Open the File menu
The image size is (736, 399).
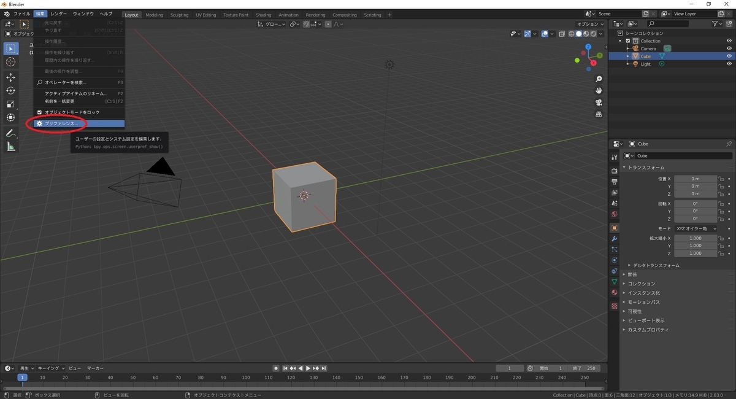[x=21, y=14]
